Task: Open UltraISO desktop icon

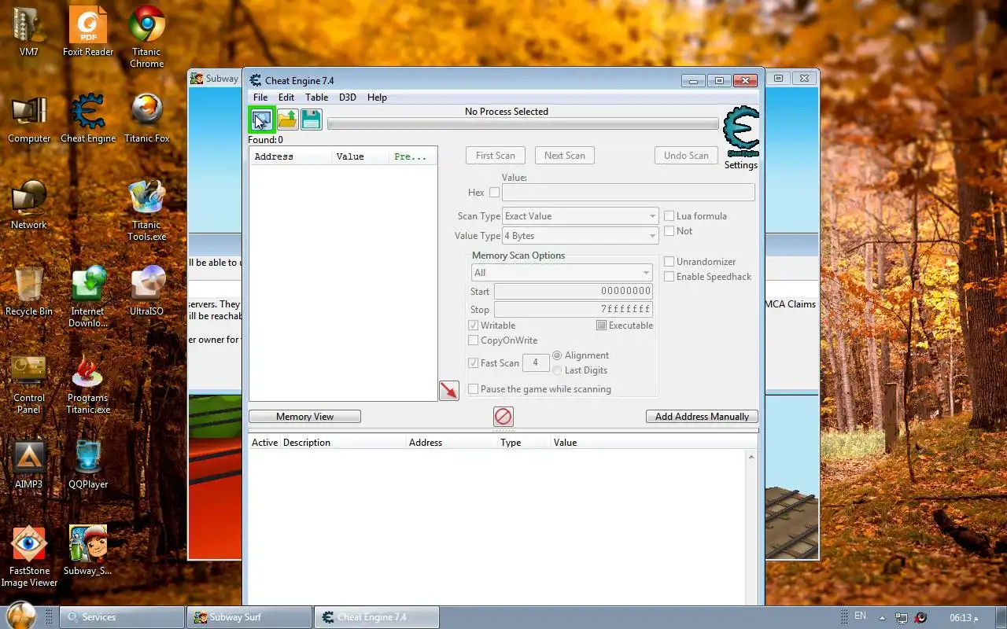Action: [147, 292]
